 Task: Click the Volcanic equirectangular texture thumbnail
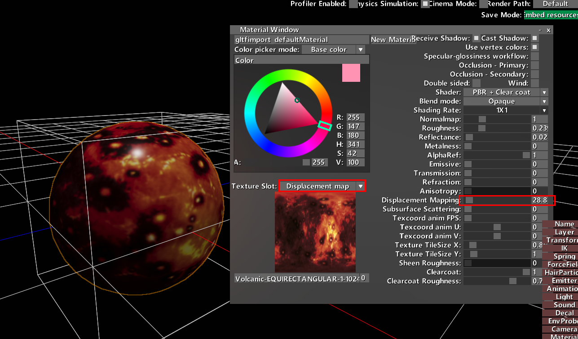[315, 232]
